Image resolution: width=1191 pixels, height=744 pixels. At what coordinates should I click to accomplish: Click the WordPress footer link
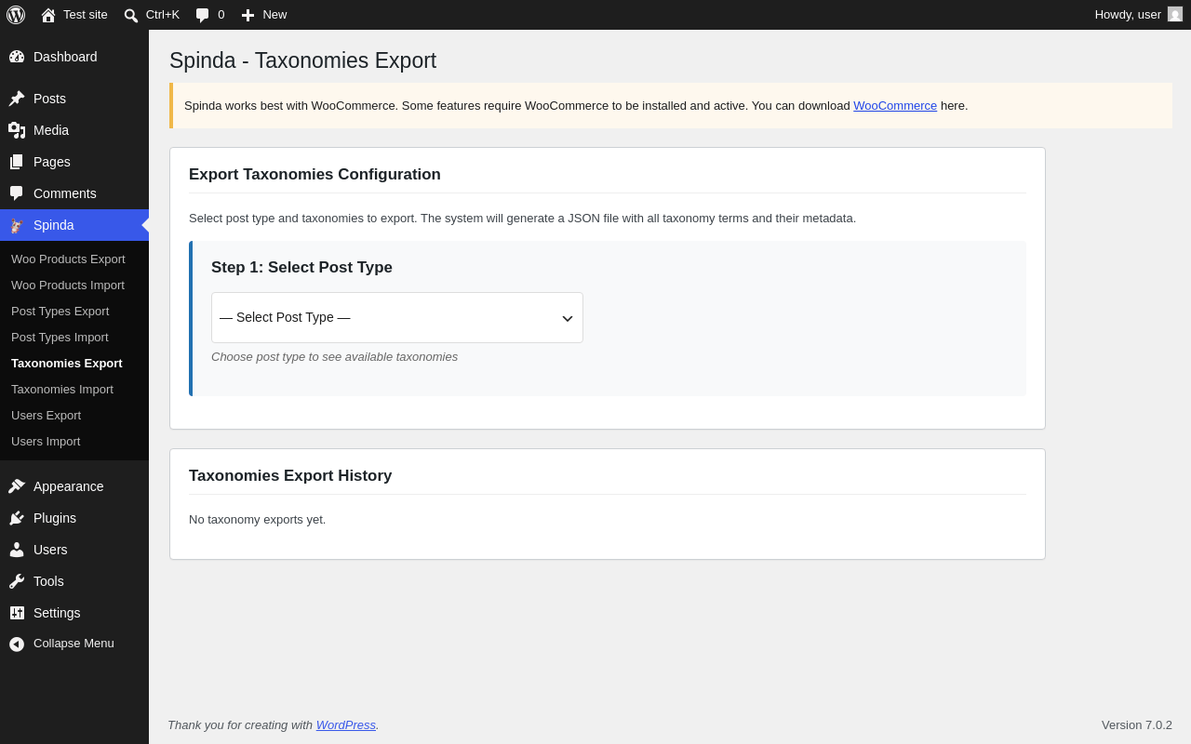click(346, 724)
